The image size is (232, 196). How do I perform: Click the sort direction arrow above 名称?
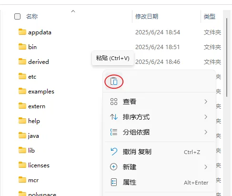(x=73, y=11)
